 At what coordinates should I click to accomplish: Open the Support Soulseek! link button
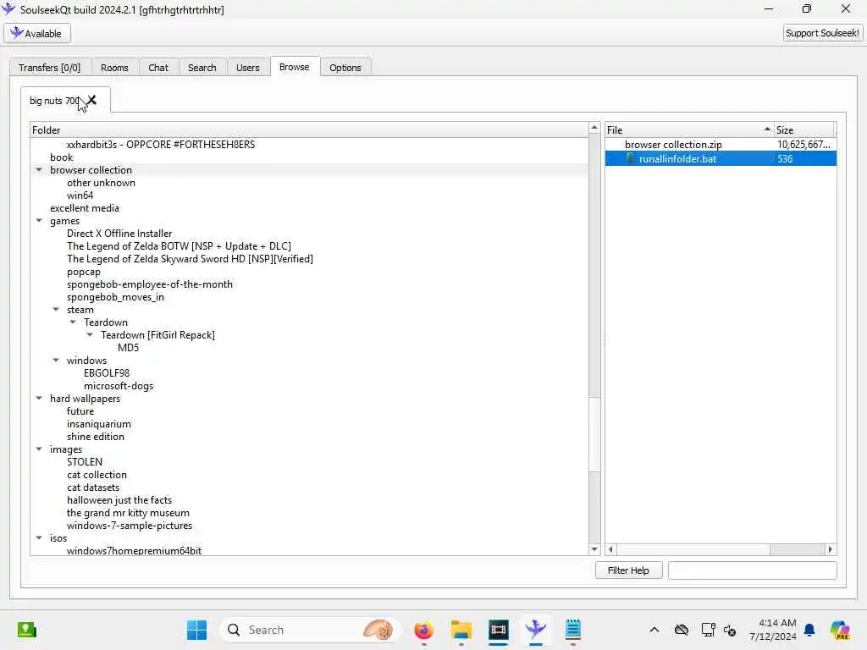pyautogui.click(x=822, y=33)
